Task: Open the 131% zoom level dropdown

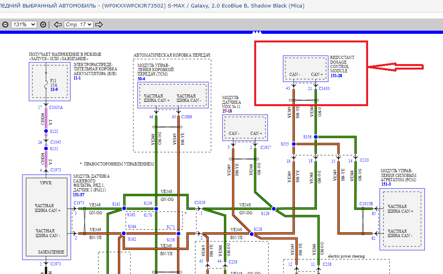Action: (24, 24)
